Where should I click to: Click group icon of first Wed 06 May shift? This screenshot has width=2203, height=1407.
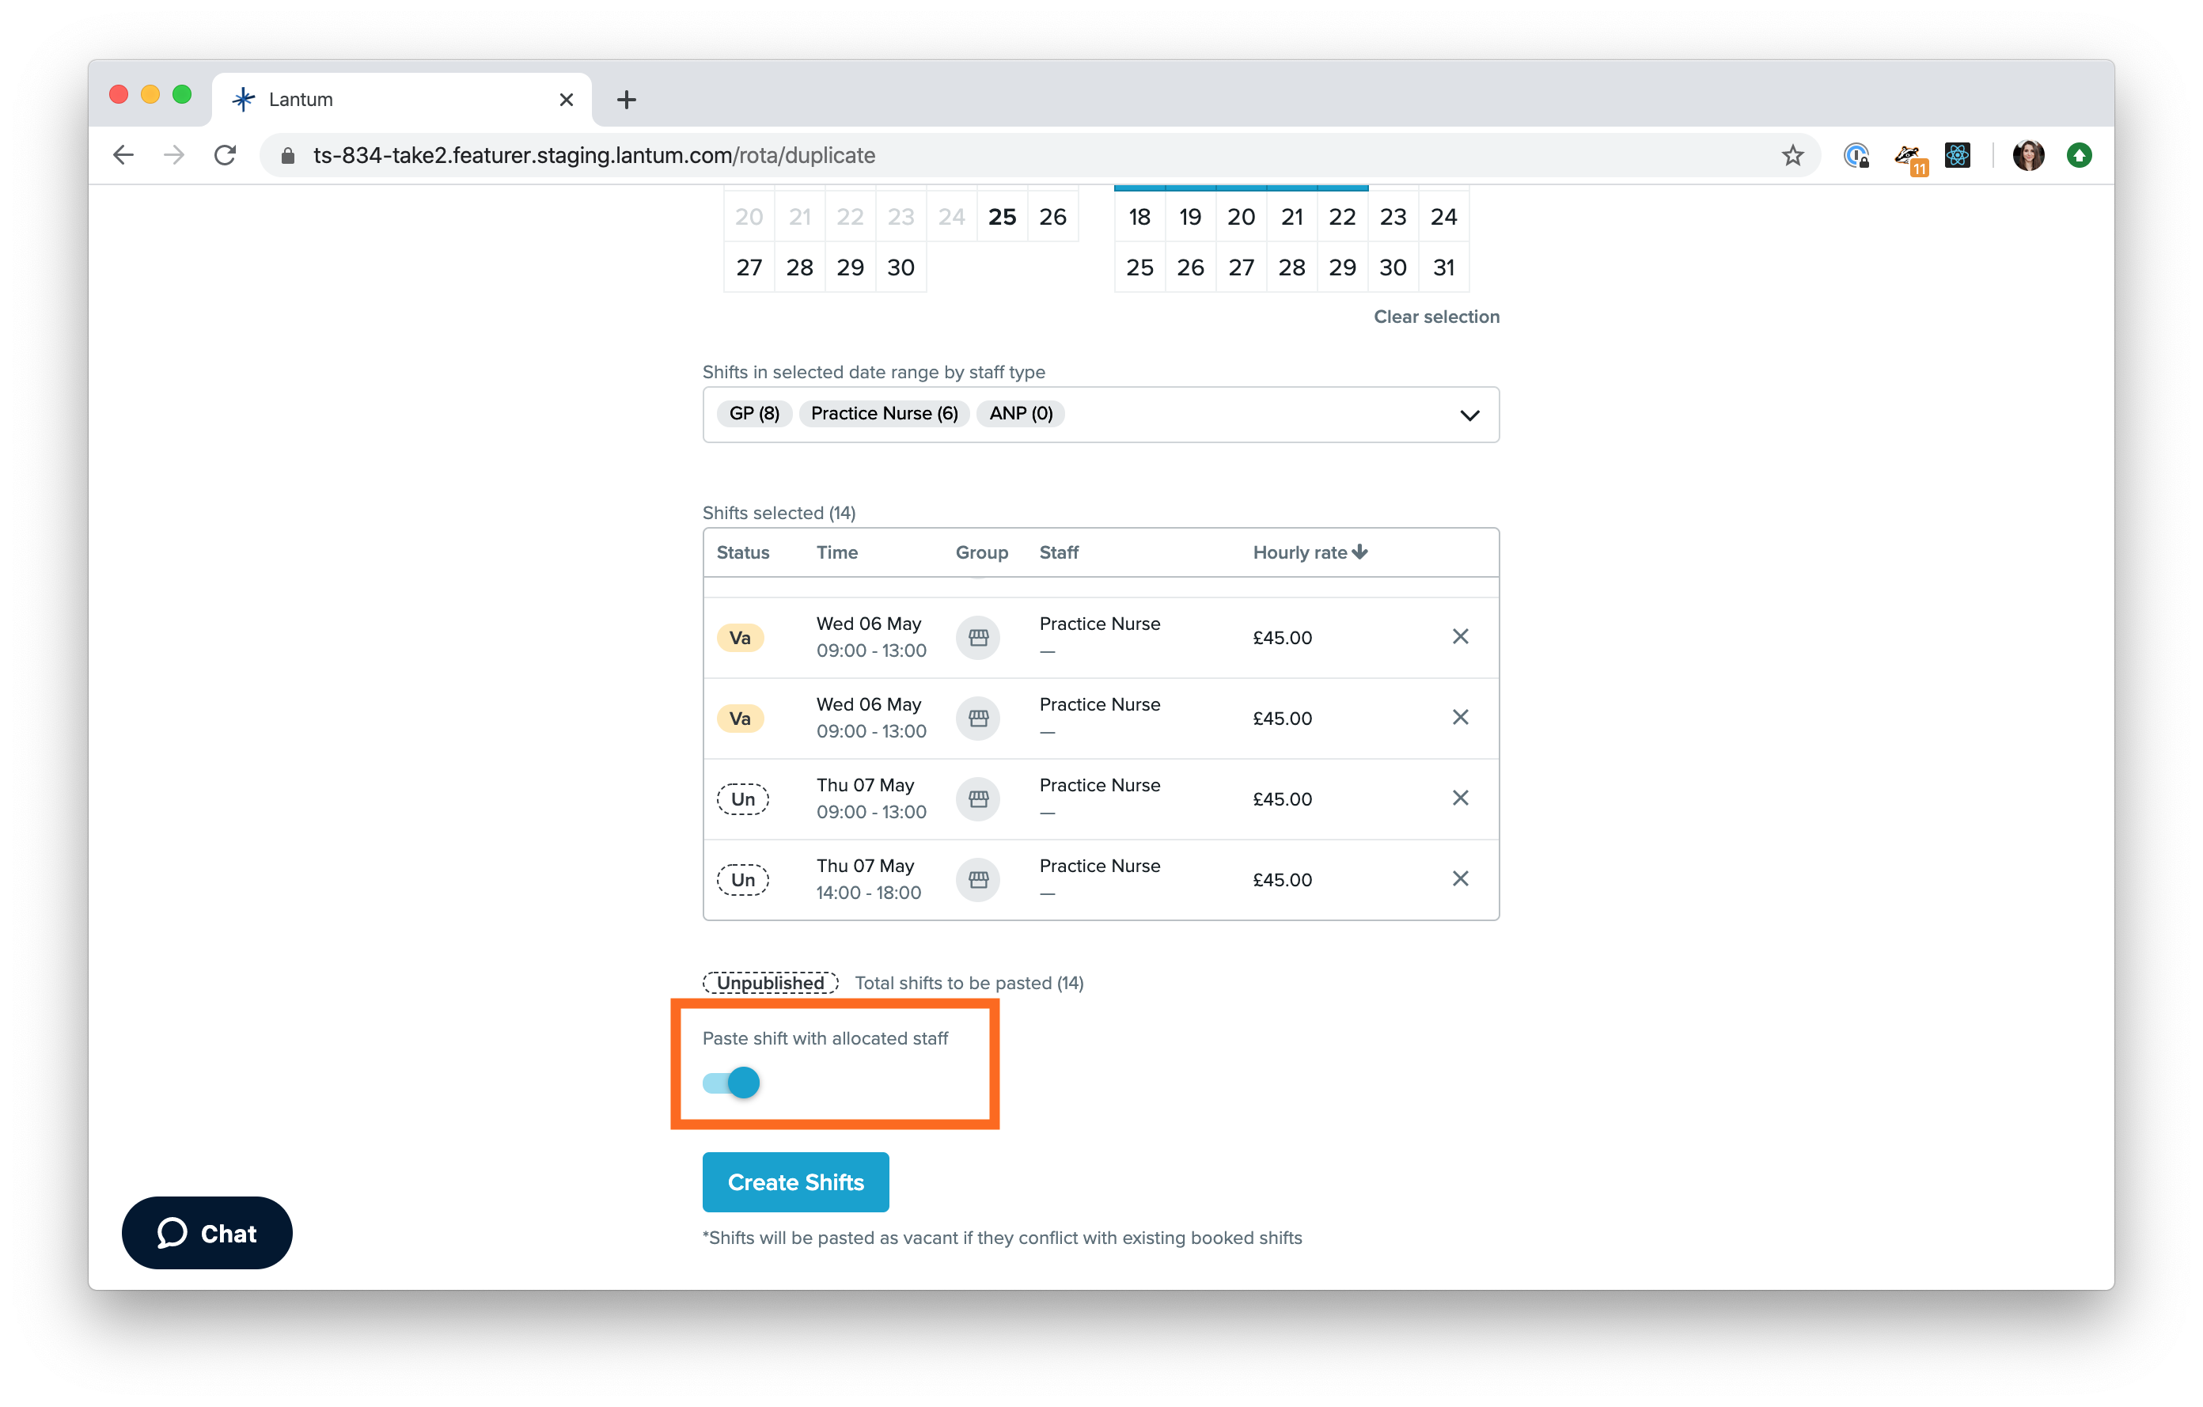[x=978, y=638]
